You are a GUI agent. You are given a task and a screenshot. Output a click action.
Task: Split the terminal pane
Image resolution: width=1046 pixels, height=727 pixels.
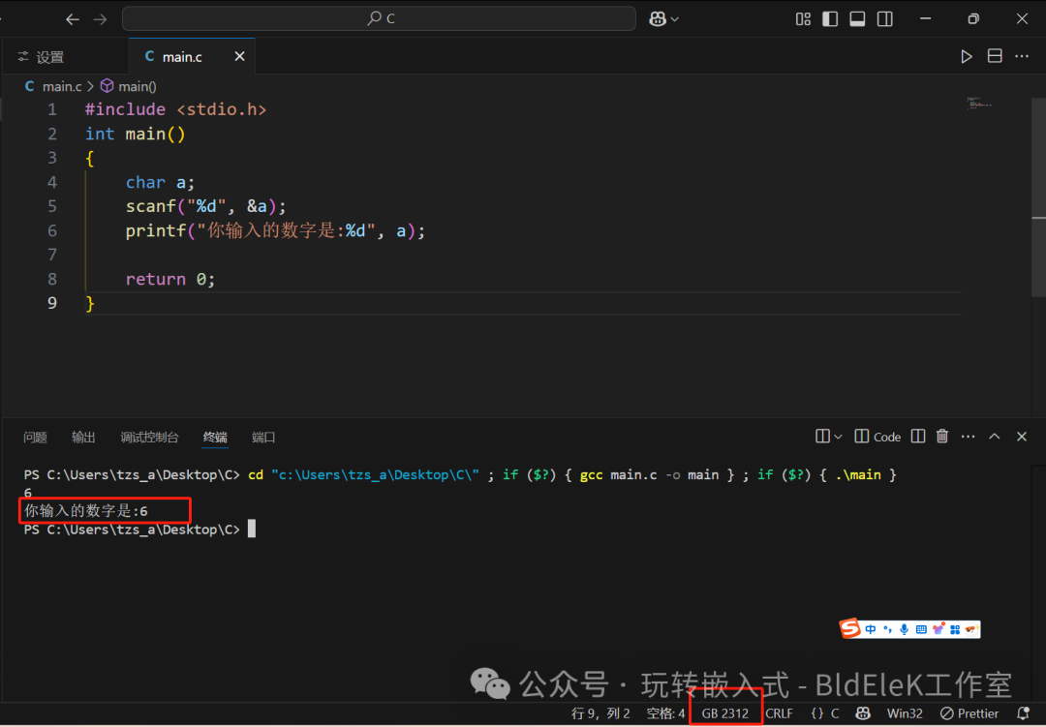[918, 437]
